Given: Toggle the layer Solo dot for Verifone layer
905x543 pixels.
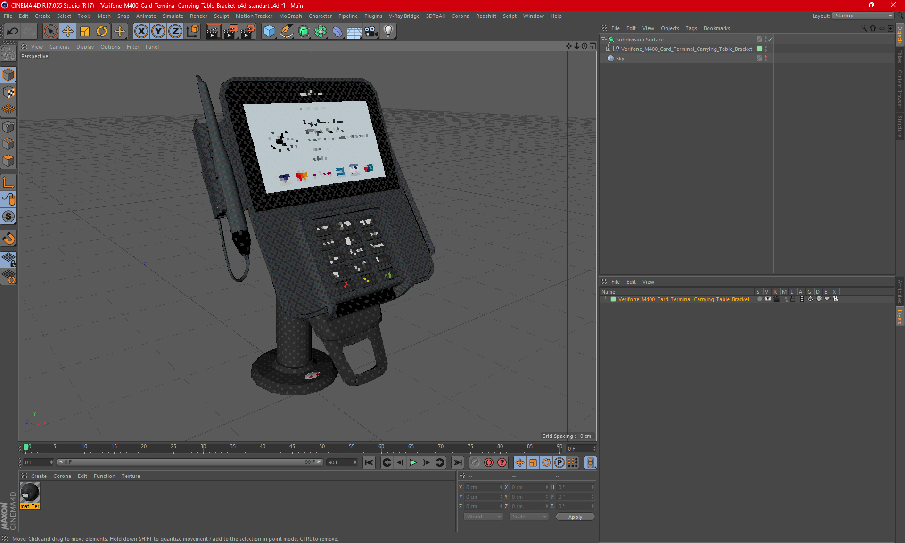Looking at the screenshot, I should click(759, 299).
